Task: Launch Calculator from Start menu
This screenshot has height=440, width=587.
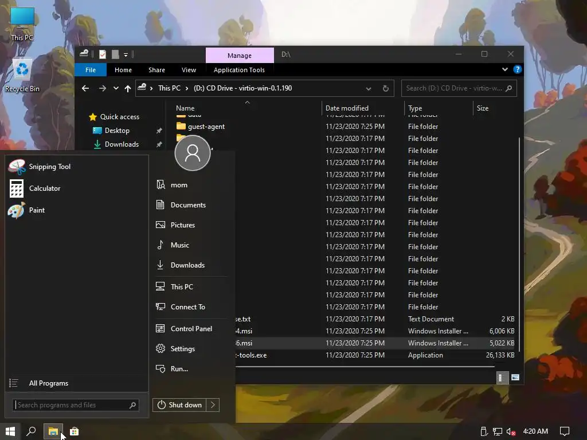Action: coord(77,188)
